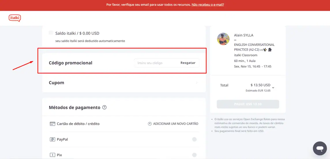Click the italki logo

pyautogui.click(x=15, y=18)
